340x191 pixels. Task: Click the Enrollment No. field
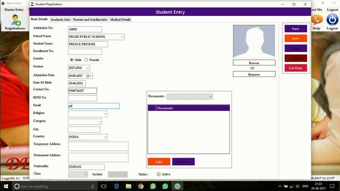click(85, 51)
